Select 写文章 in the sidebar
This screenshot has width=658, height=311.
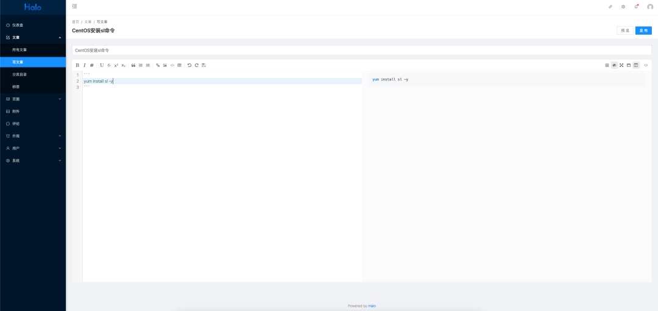tap(33, 62)
